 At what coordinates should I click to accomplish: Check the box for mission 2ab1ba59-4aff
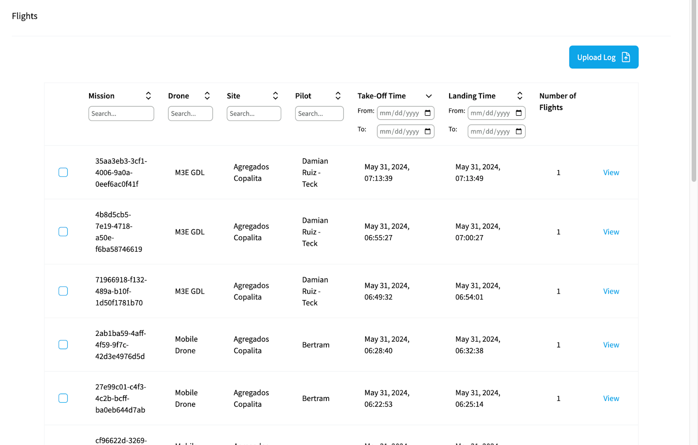(63, 345)
